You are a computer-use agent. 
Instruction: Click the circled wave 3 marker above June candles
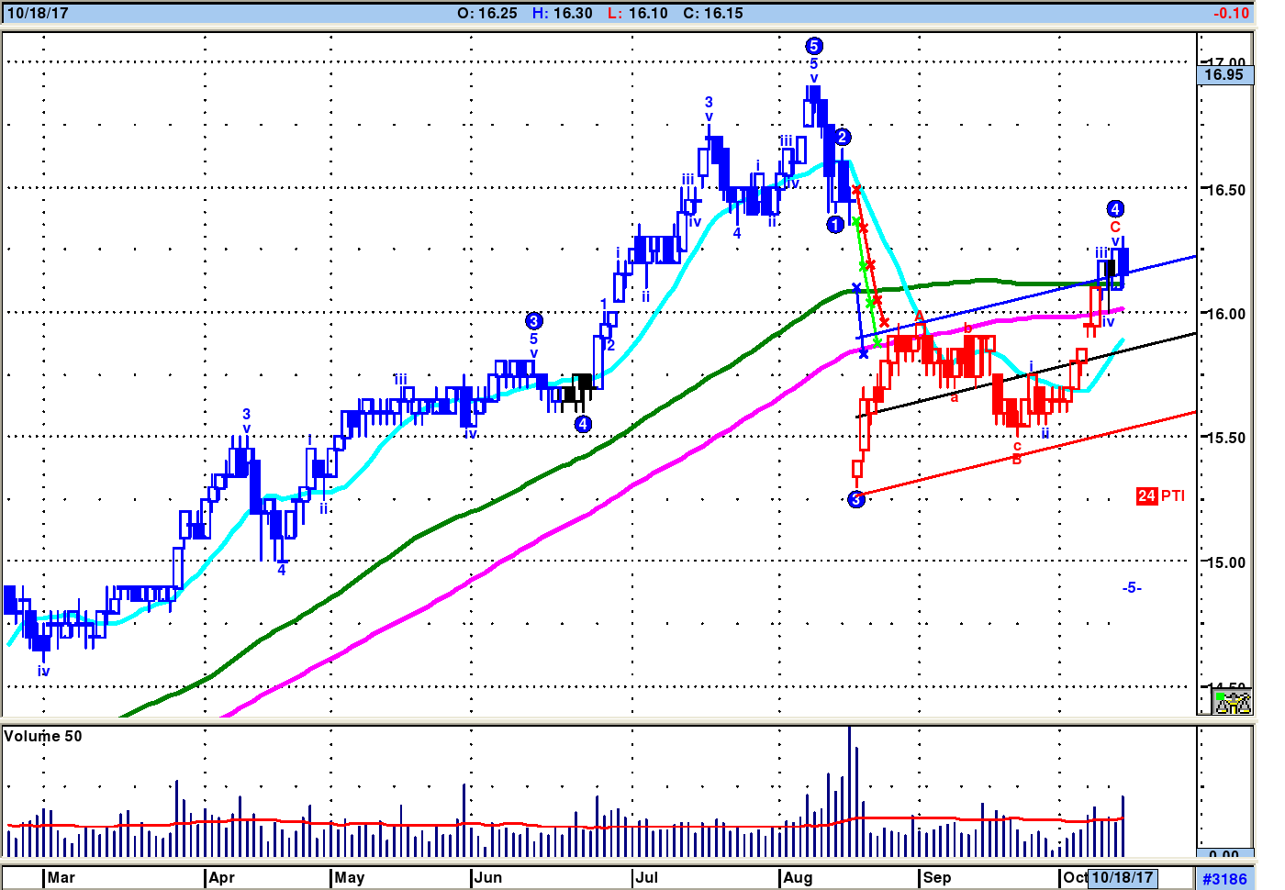click(534, 321)
